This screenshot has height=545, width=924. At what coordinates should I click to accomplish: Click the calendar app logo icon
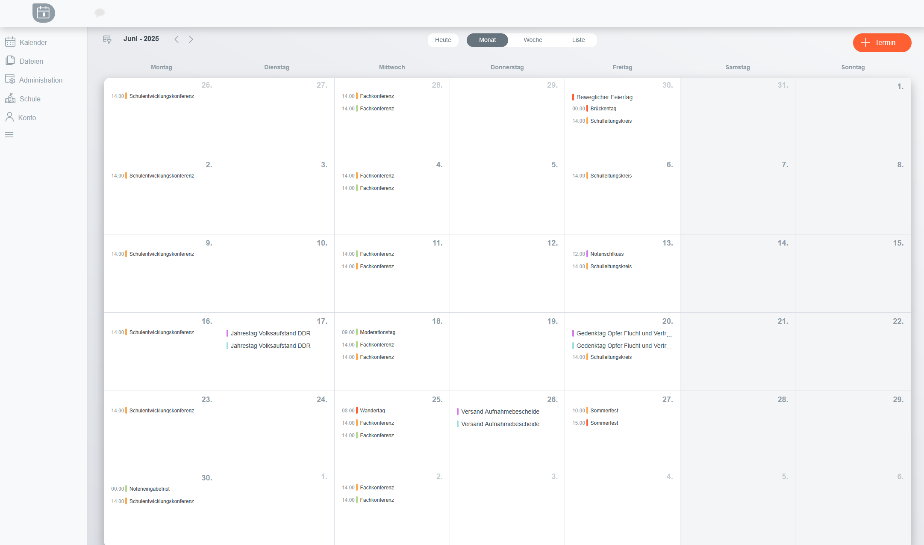[44, 13]
